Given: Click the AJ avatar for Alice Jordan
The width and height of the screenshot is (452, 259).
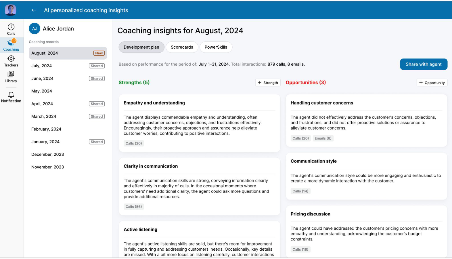Looking at the screenshot, I should click(35, 29).
